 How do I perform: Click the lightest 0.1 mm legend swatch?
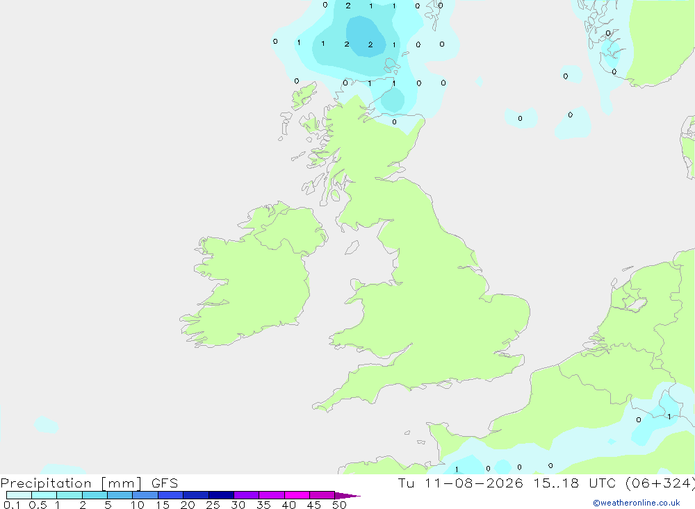[19, 495]
